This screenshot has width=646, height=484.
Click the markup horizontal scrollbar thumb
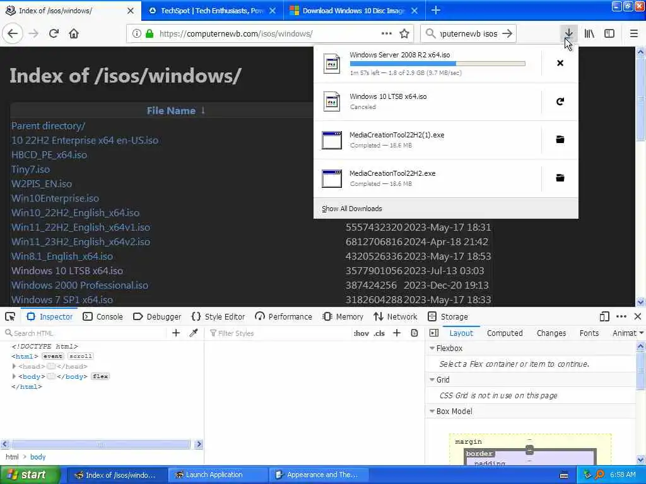pyautogui.click(x=100, y=444)
